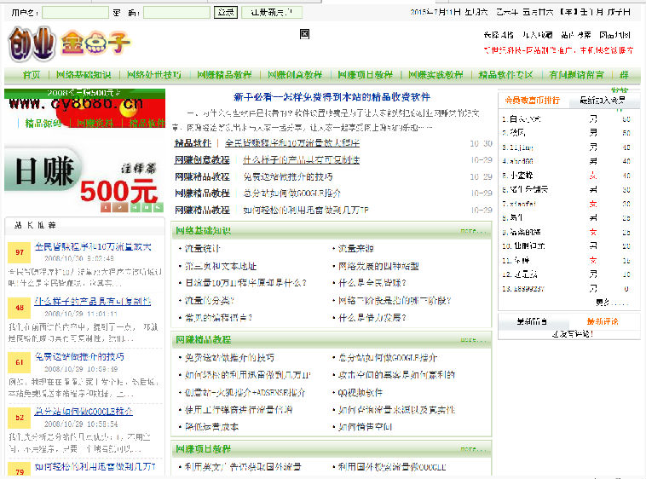Open 什么样子的产品具有可复制性 in 站长推荐
The image size is (646, 479).
93,302
